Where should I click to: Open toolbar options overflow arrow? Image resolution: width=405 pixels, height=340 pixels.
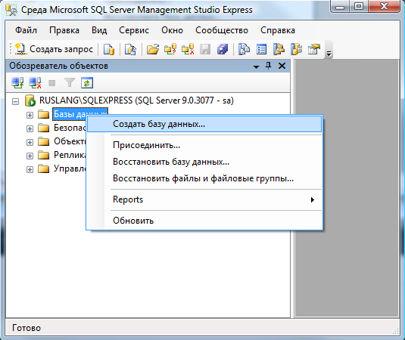tap(329, 54)
